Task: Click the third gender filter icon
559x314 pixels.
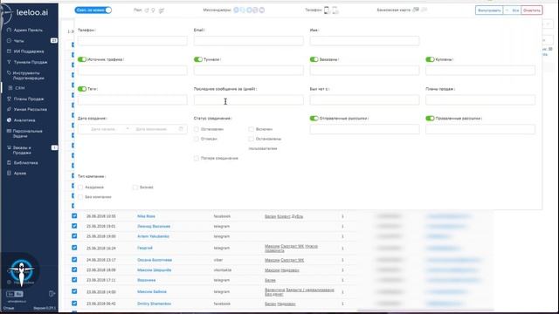Action: click(x=162, y=10)
